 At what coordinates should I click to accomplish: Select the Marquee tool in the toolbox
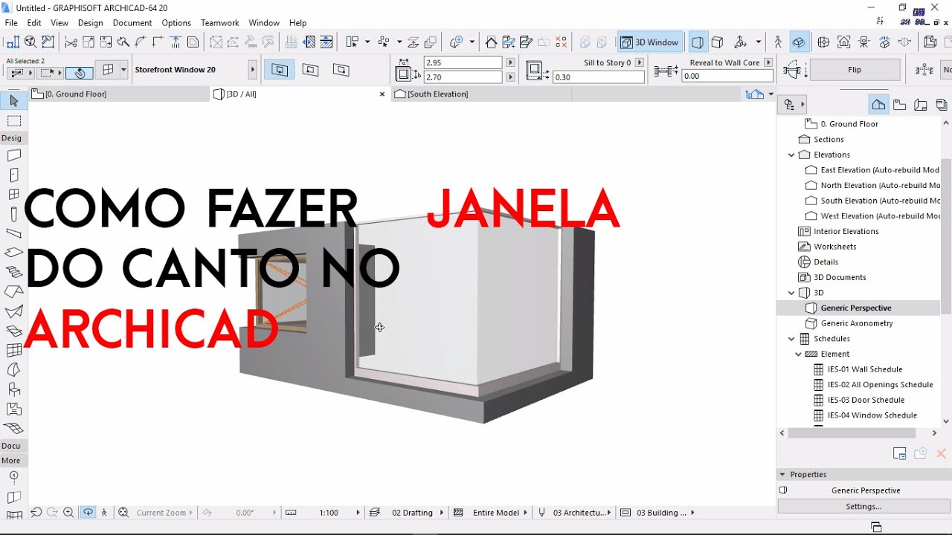click(13, 120)
